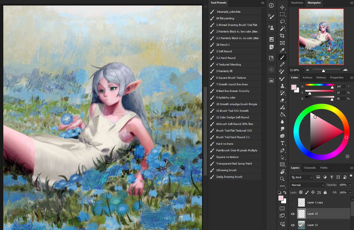
Task: Open the Tool Presets panel menu
Action: click(263, 3)
